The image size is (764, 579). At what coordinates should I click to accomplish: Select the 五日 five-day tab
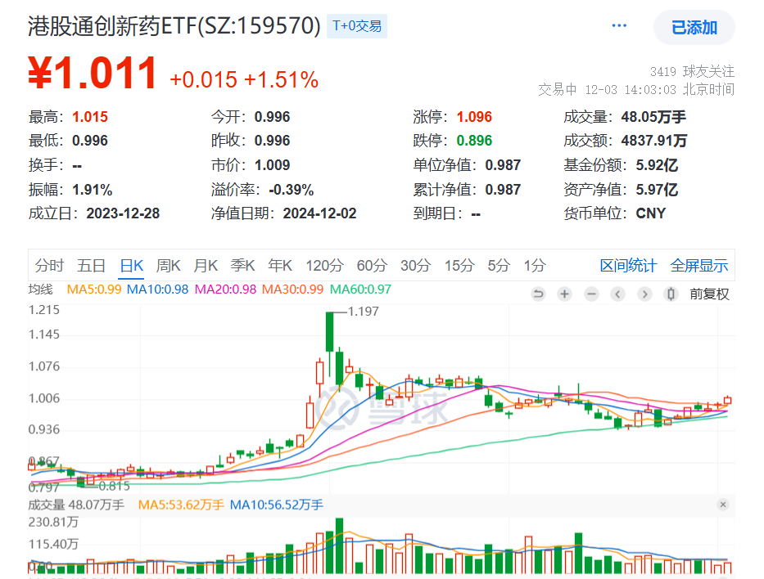[92, 265]
